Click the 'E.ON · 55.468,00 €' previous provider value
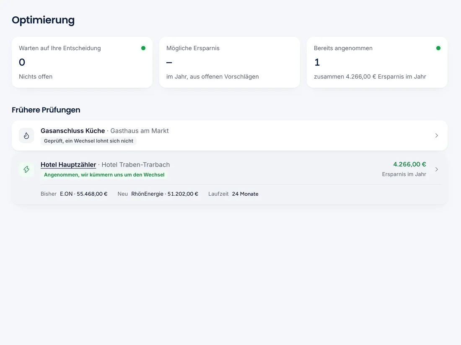This screenshot has width=461, height=345. point(84,194)
